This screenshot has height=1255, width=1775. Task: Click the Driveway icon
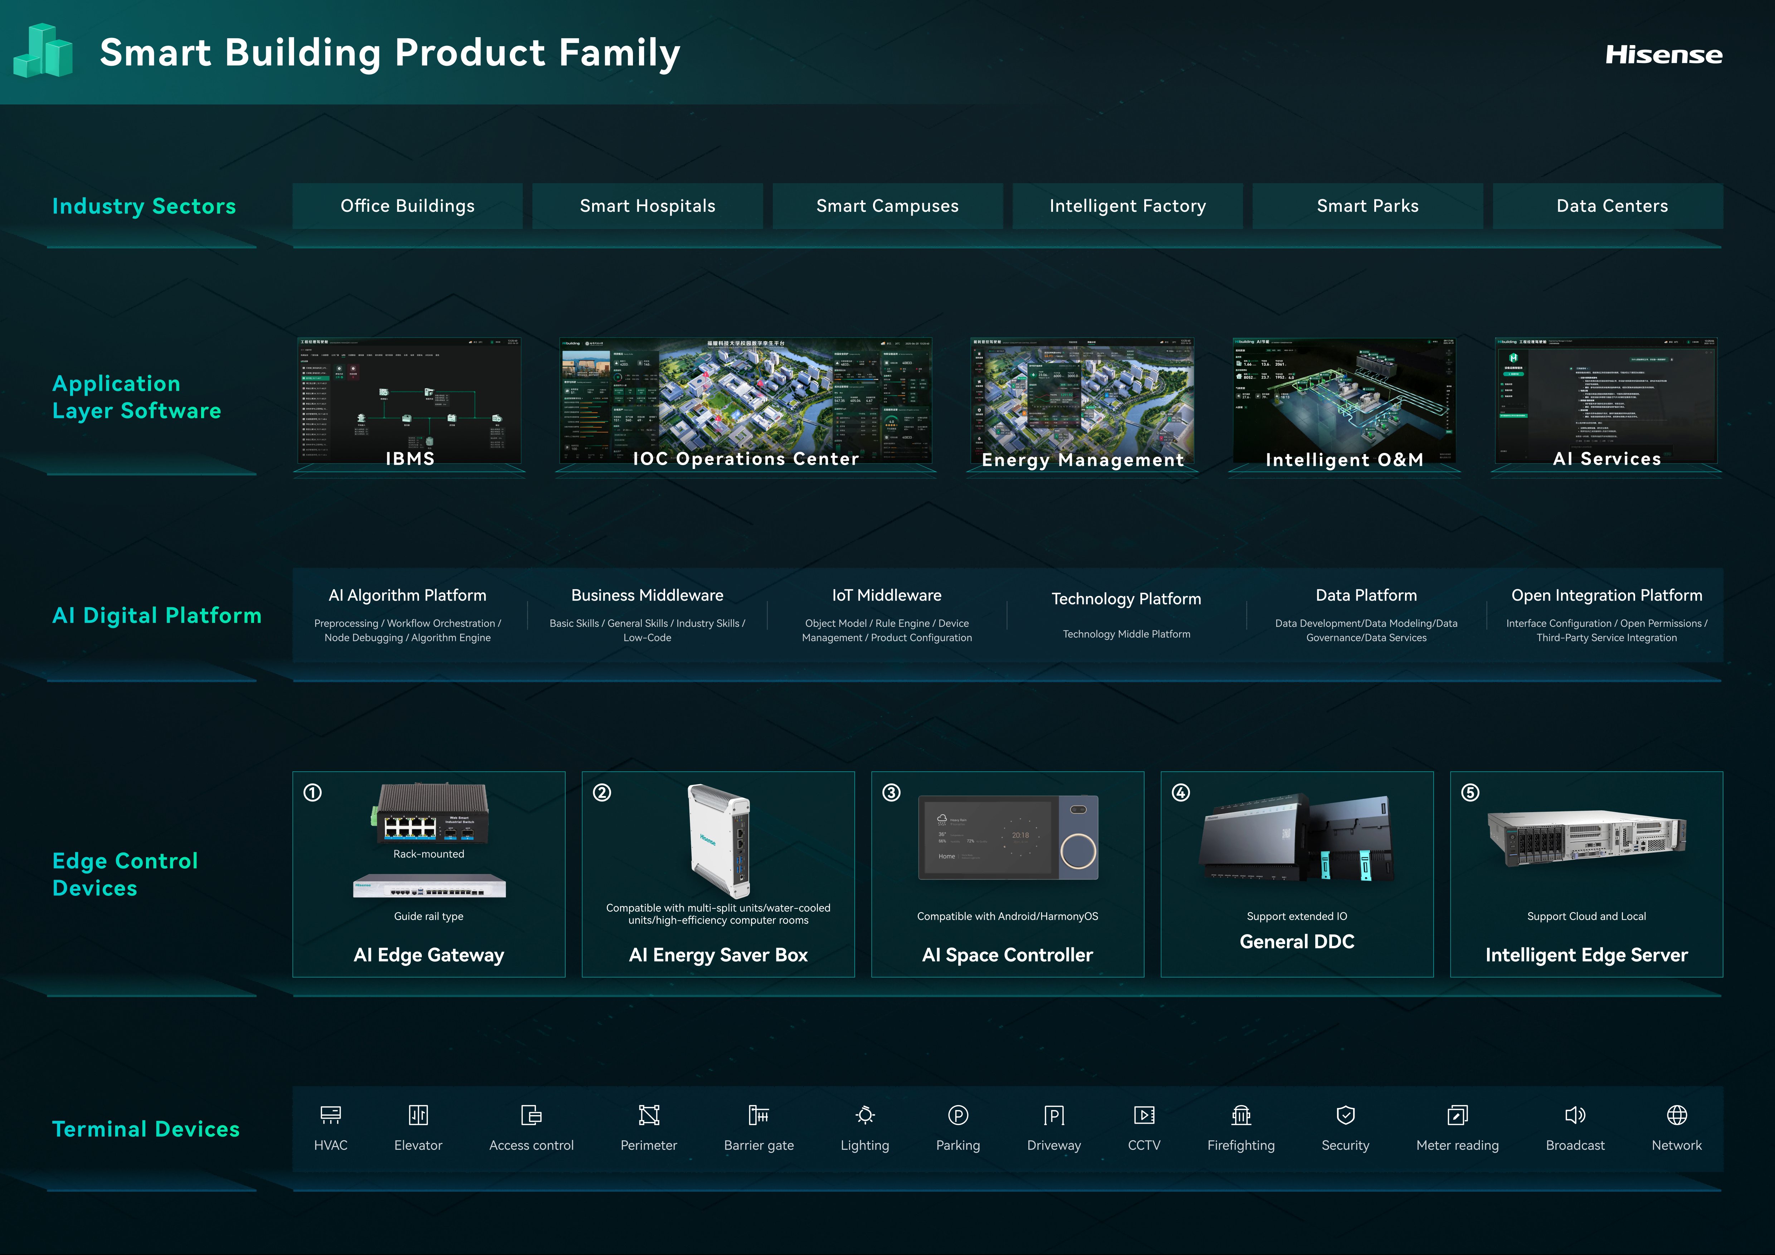(x=1054, y=1114)
